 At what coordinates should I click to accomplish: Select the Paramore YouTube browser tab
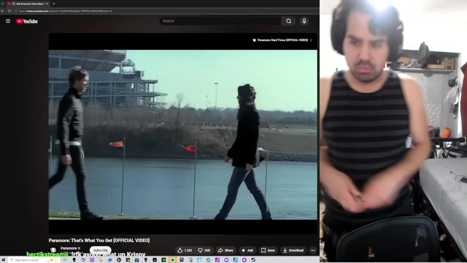28,4
